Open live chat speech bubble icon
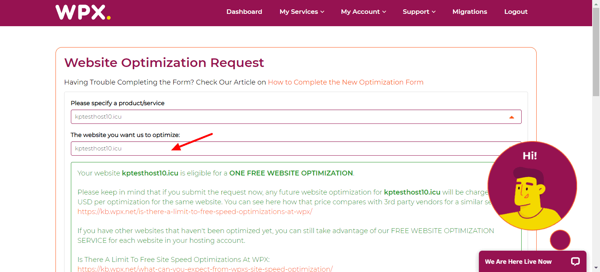Image resolution: width=600 pixels, height=272 pixels. [x=575, y=261]
